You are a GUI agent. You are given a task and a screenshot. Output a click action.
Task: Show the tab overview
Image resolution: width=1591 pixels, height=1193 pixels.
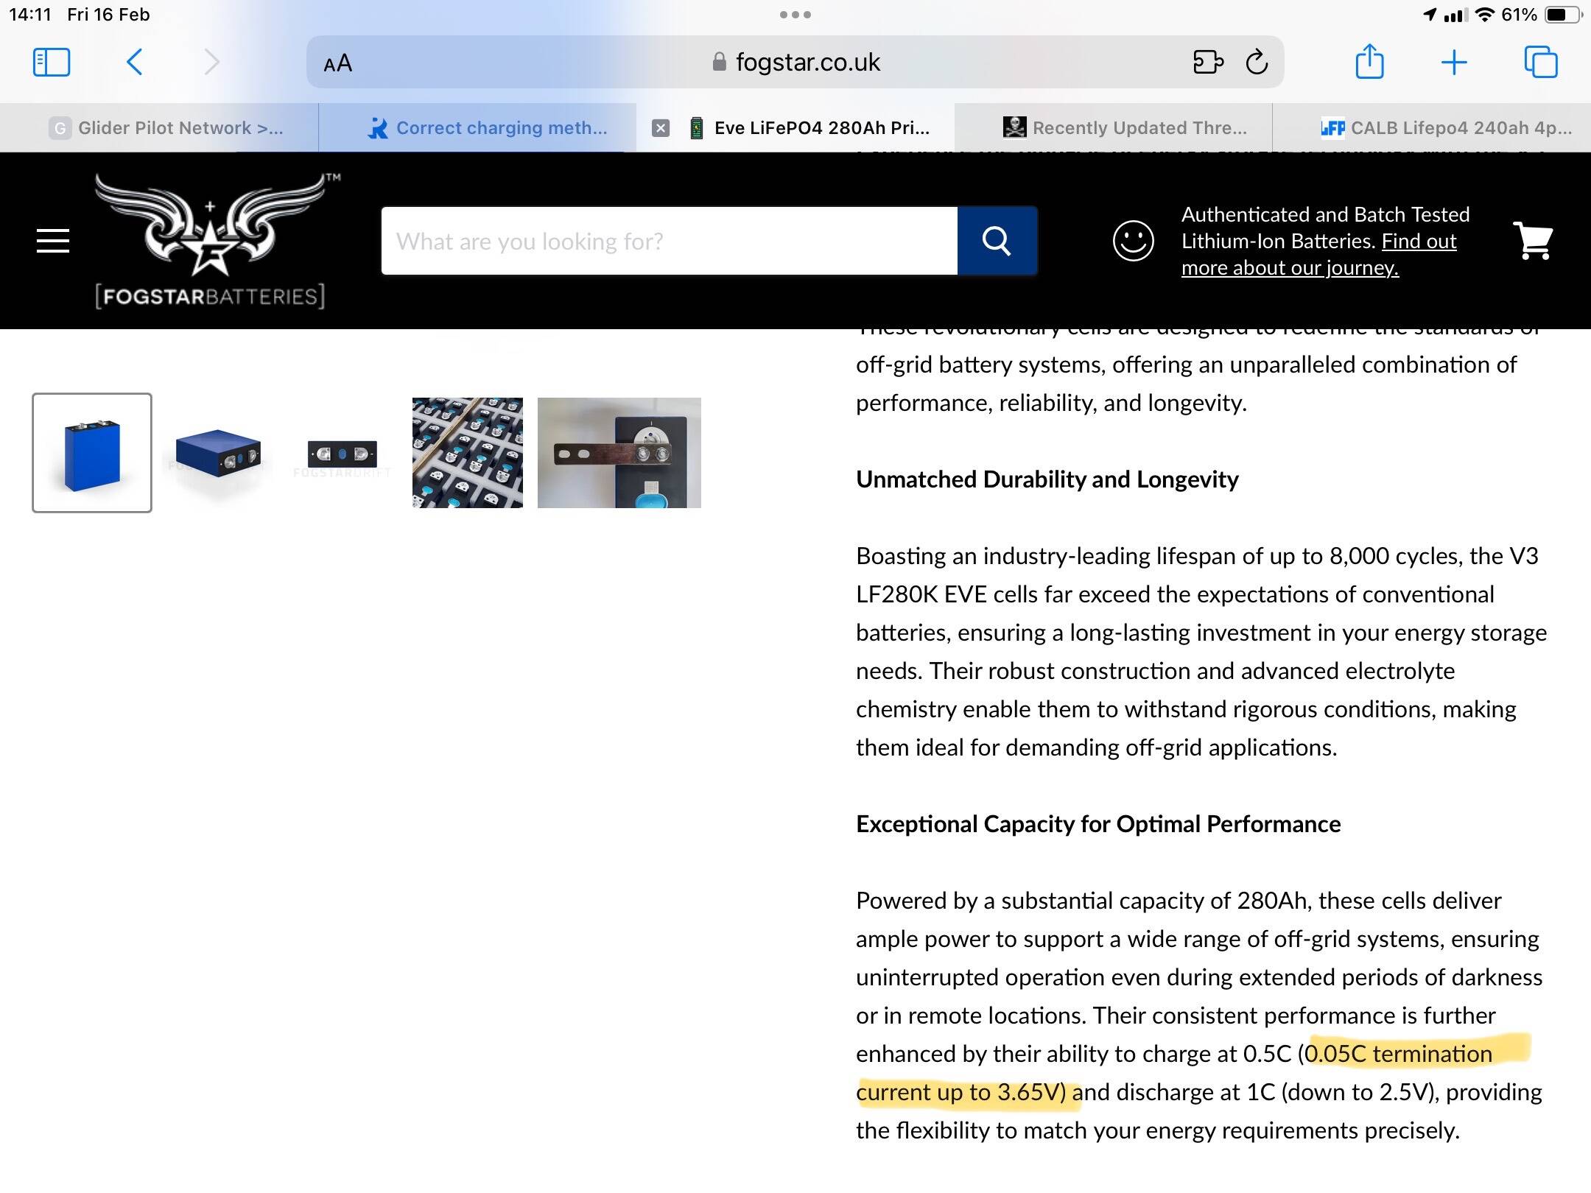[x=1541, y=62]
